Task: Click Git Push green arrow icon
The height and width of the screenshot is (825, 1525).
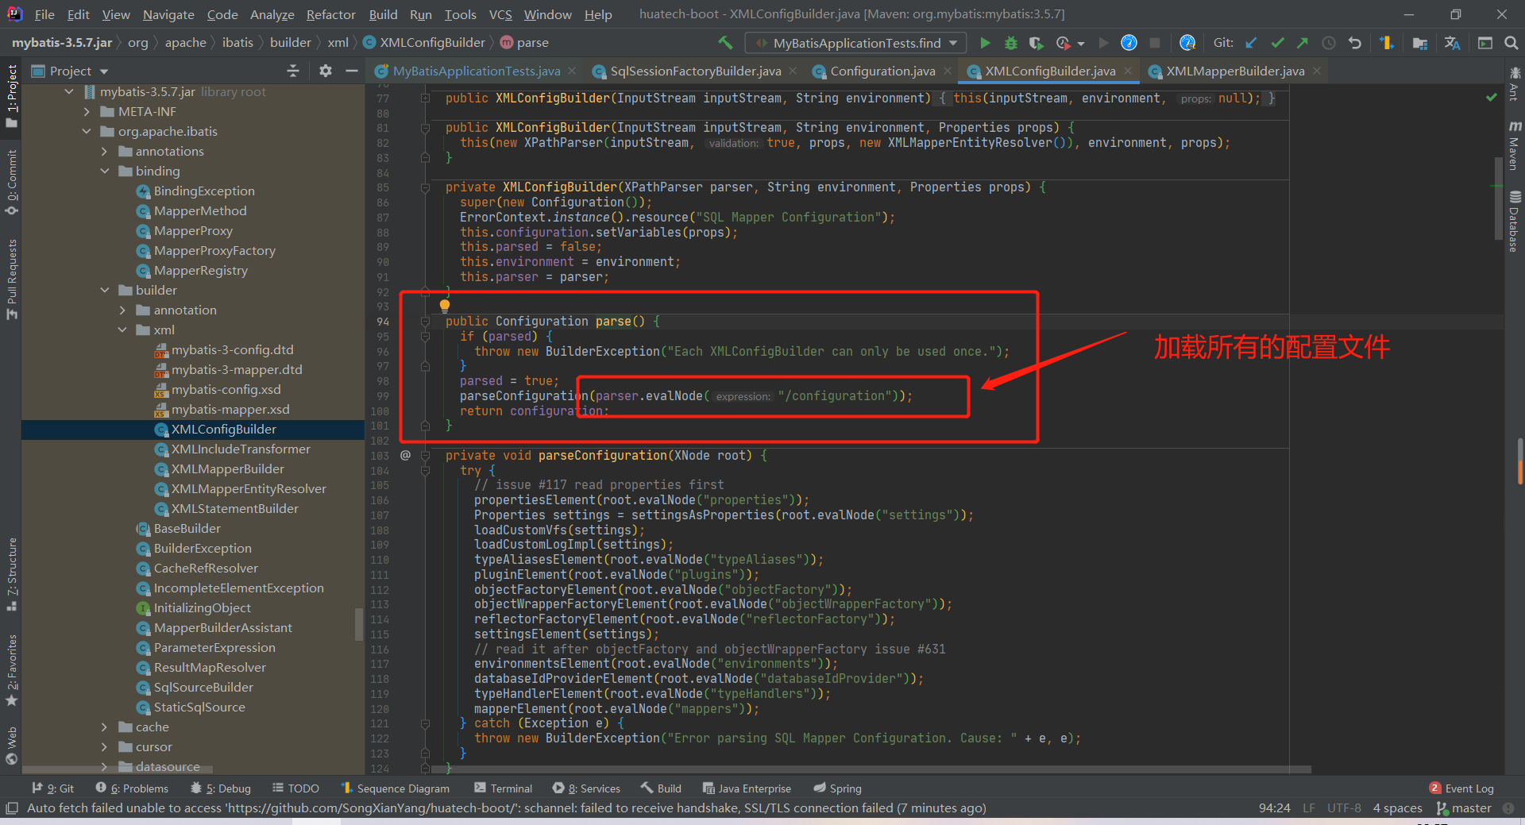Action: tap(1303, 43)
